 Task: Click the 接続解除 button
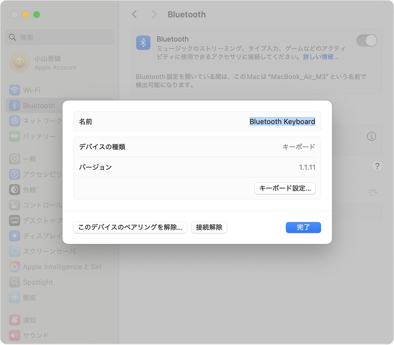point(209,227)
